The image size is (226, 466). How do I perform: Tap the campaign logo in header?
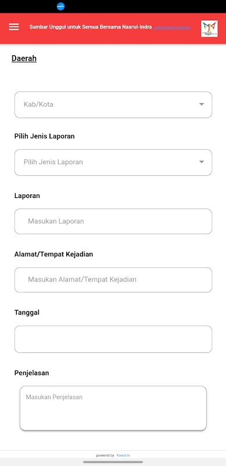coord(209,29)
